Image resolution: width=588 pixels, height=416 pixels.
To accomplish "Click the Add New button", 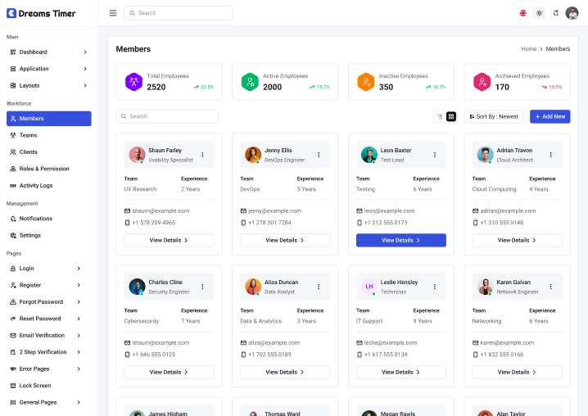I will [550, 117].
